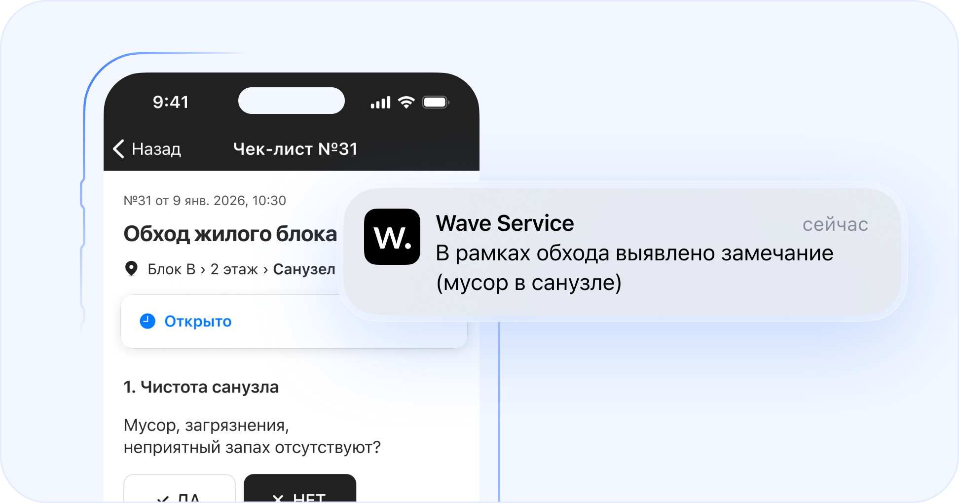The image size is (959, 503).
Task: Tap the notification message about мусор в санузле
Action: point(634,268)
